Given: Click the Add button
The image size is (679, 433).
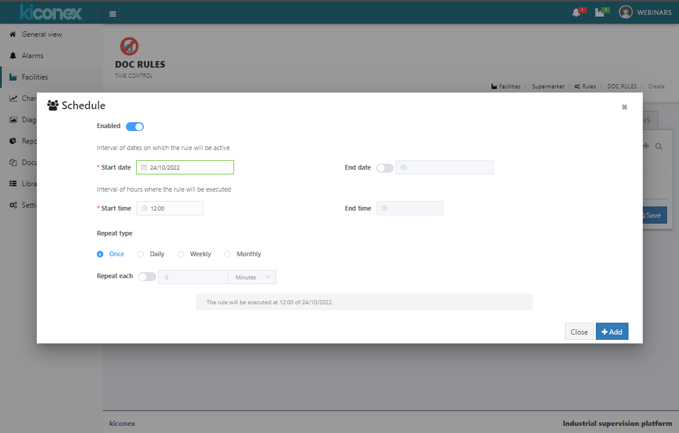Looking at the screenshot, I should [611, 332].
